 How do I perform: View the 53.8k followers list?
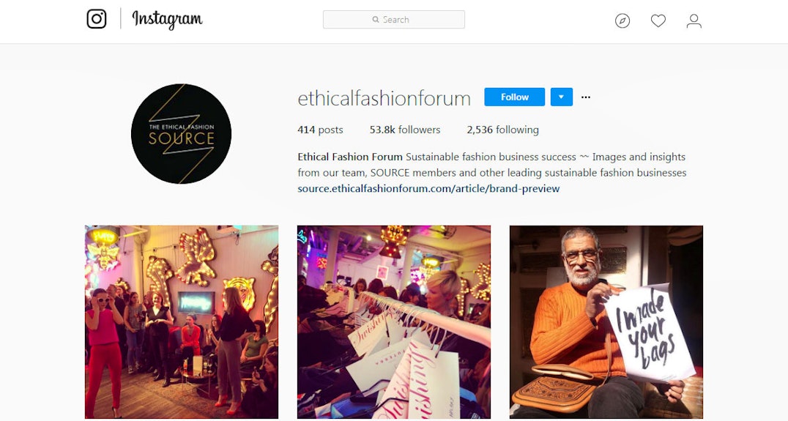pos(404,130)
